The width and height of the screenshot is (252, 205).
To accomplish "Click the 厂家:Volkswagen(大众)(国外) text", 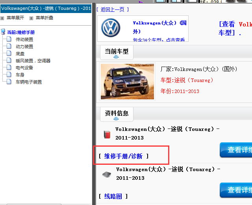I will (x=199, y=69).
